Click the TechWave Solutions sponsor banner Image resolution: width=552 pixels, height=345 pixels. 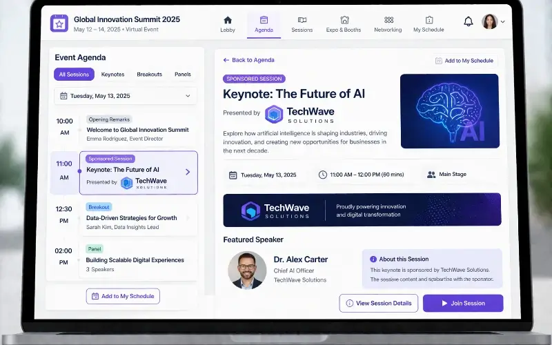coord(362,210)
